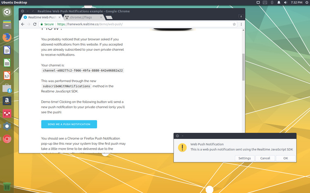Switch to the chrome://flags tab

pyautogui.click(x=83, y=17)
